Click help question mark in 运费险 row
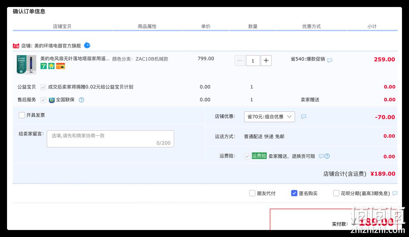Screen dimensions: 409x237 point(327,156)
